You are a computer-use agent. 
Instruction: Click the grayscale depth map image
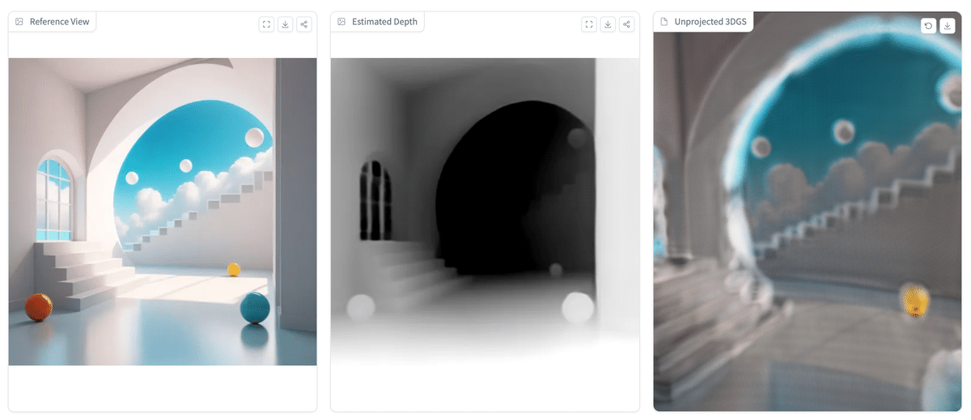click(x=485, y=212)
